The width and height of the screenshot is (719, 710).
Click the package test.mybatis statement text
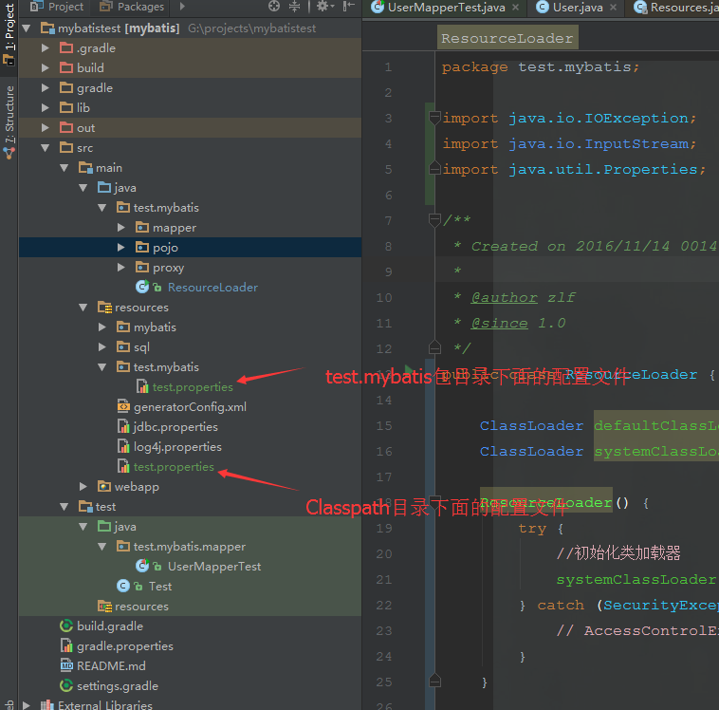(x=540, y=67)
